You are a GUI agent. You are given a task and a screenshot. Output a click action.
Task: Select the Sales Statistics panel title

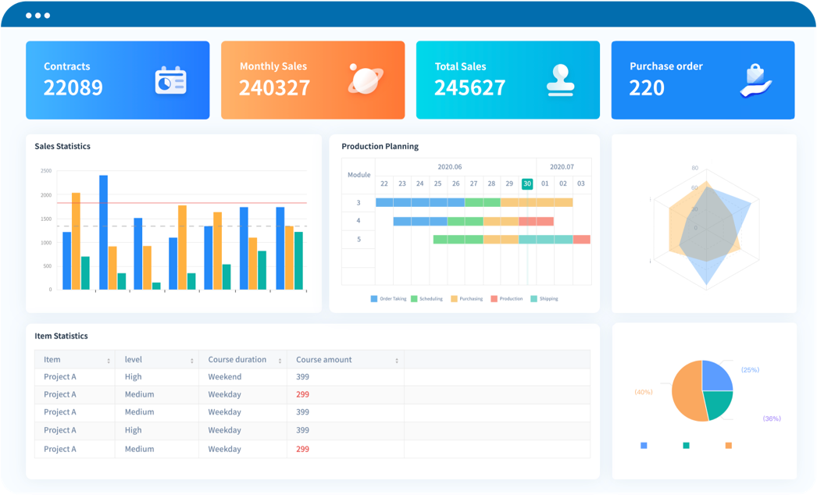[62, 146]
